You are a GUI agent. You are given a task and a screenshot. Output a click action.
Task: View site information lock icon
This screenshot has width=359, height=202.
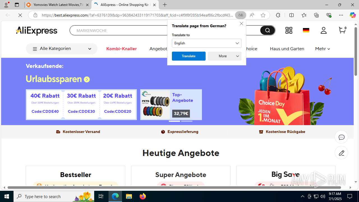pos(35,15)
